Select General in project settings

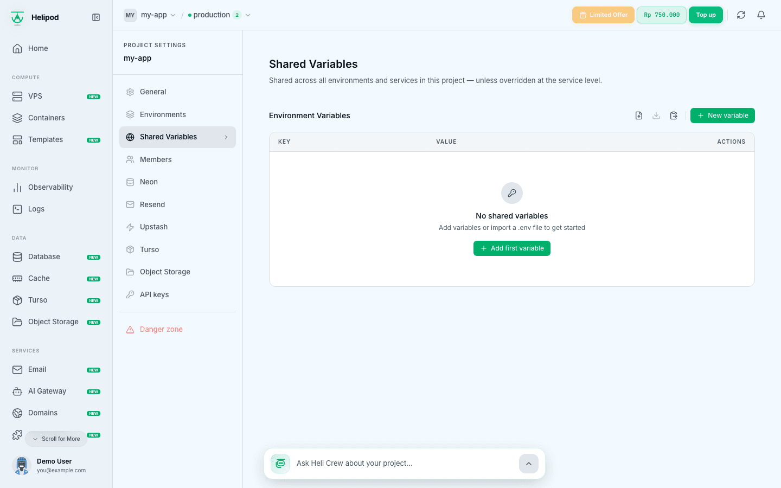tap(177, 92)
